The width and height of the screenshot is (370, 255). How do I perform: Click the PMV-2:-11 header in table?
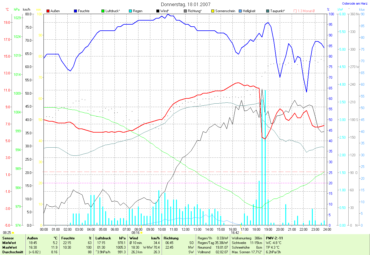275,238
